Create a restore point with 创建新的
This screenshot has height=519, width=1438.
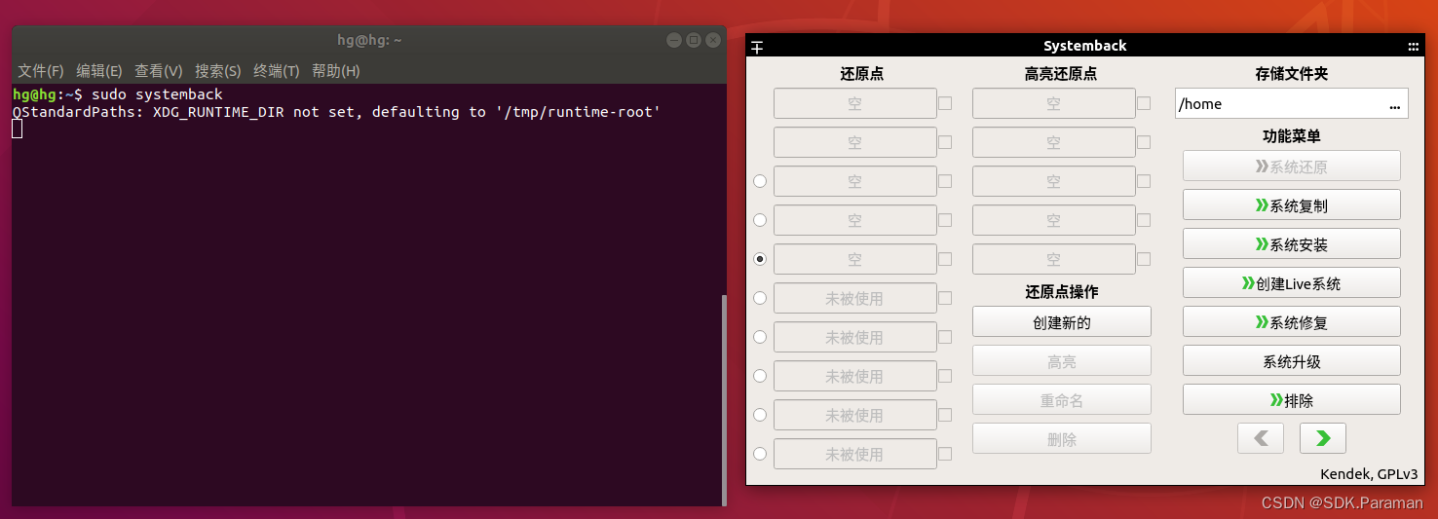click(x=1062, y=322)
